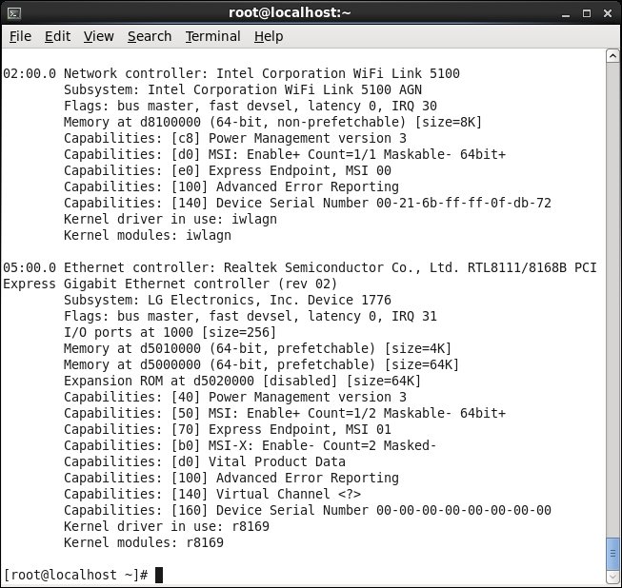Click the root@localhost prompt line
This screenshot has height=588, width=622.
83,575
